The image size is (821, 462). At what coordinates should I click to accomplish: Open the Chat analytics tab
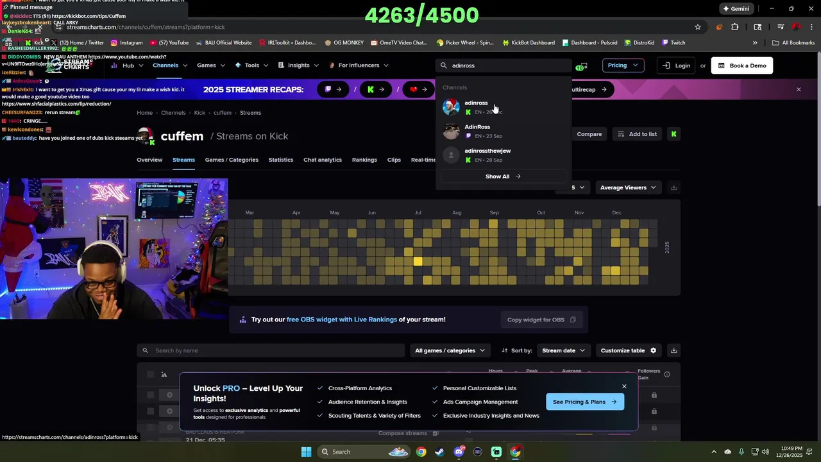(x=322, y=160)
